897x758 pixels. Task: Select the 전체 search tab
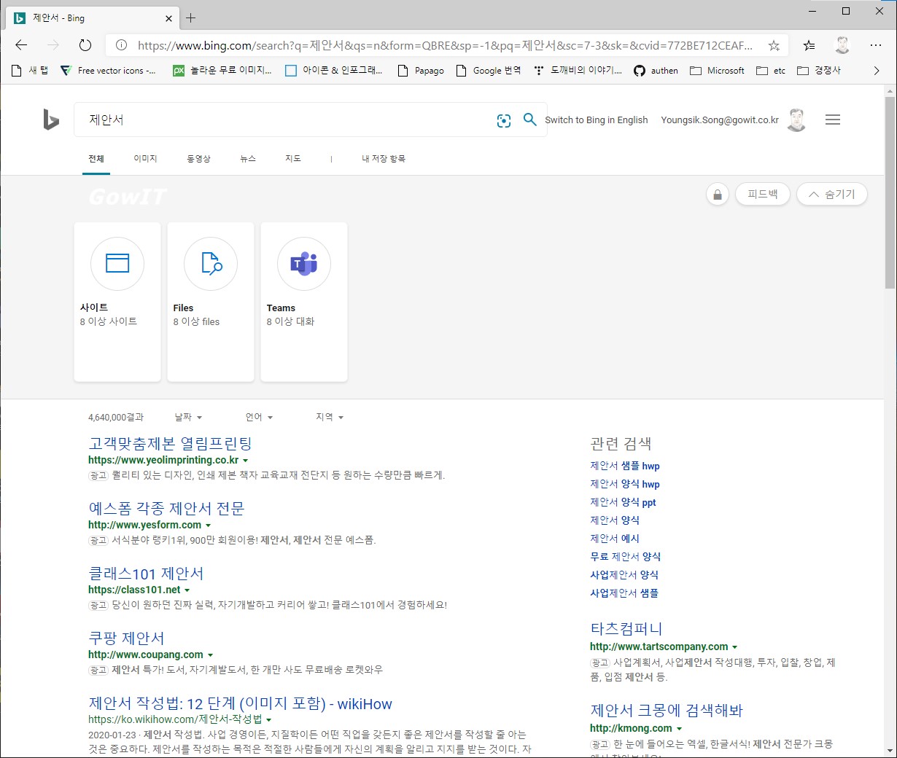pos(96,158)
